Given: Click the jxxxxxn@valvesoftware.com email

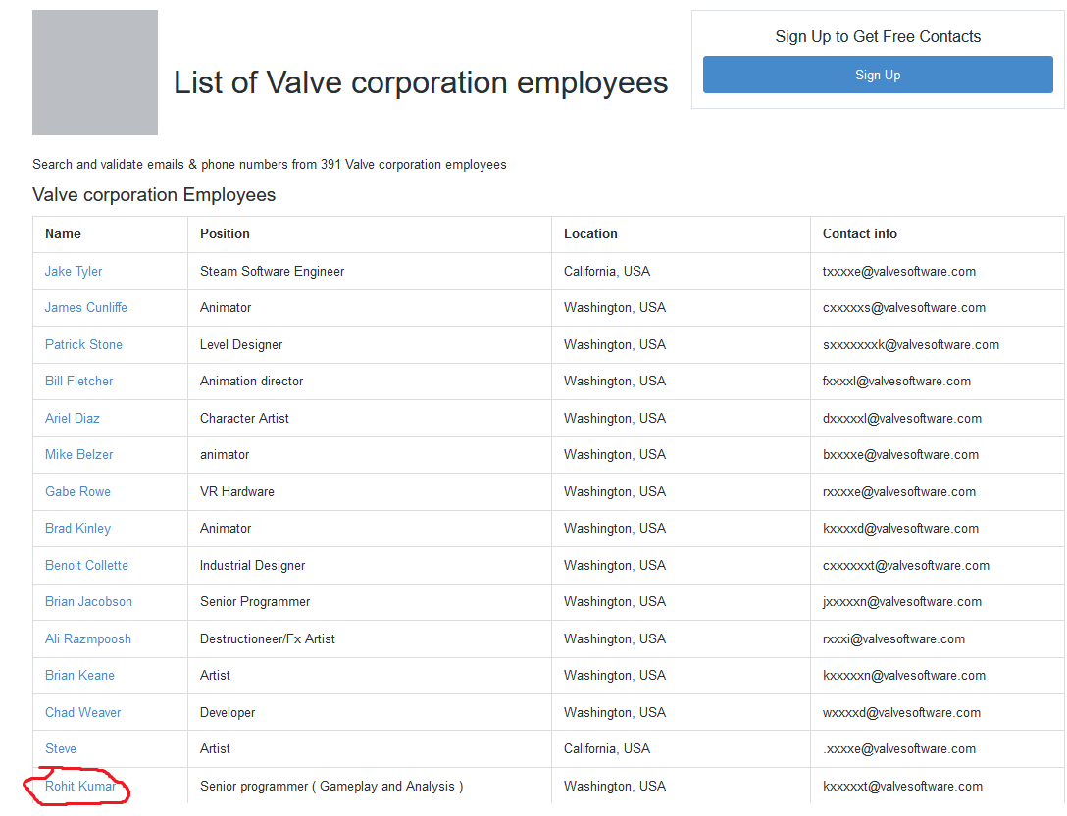Looking at the screenshot, I should (x=901, y=601).
